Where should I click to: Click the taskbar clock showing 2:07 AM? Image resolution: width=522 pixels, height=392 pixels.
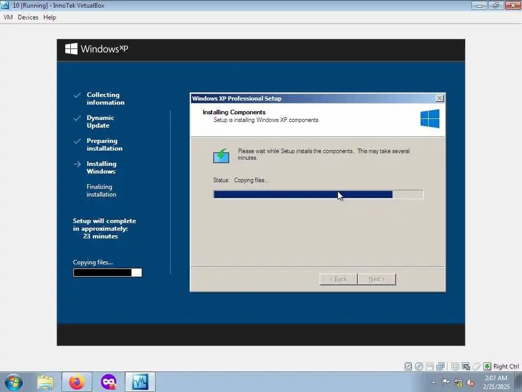tap(496, 382)
